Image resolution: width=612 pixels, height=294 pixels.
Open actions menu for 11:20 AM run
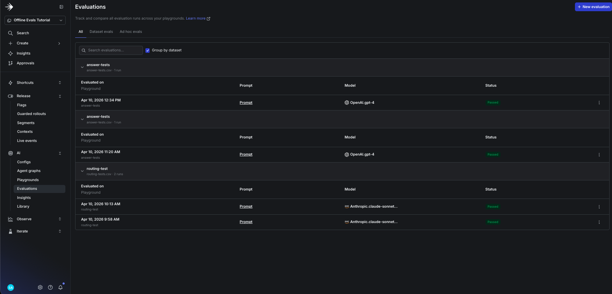599,155
